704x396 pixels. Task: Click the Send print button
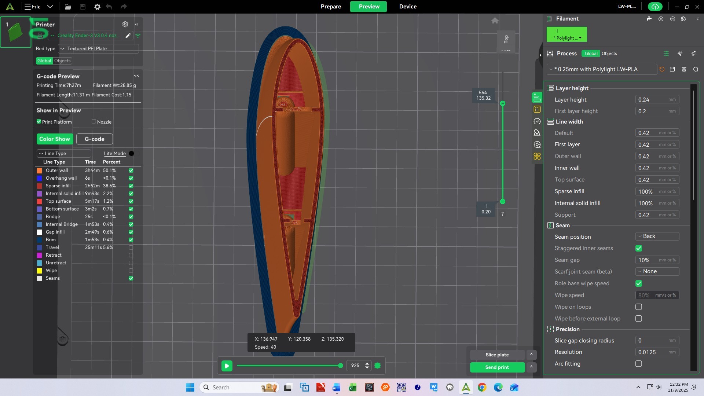click(497, 367)
